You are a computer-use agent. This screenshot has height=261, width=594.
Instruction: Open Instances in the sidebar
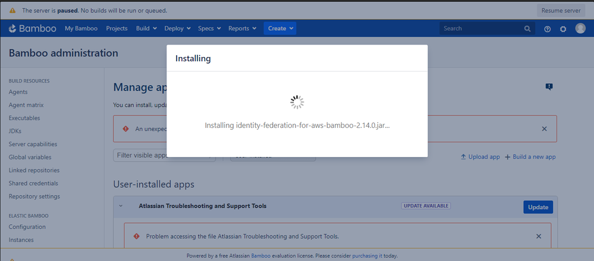(21, 240)
